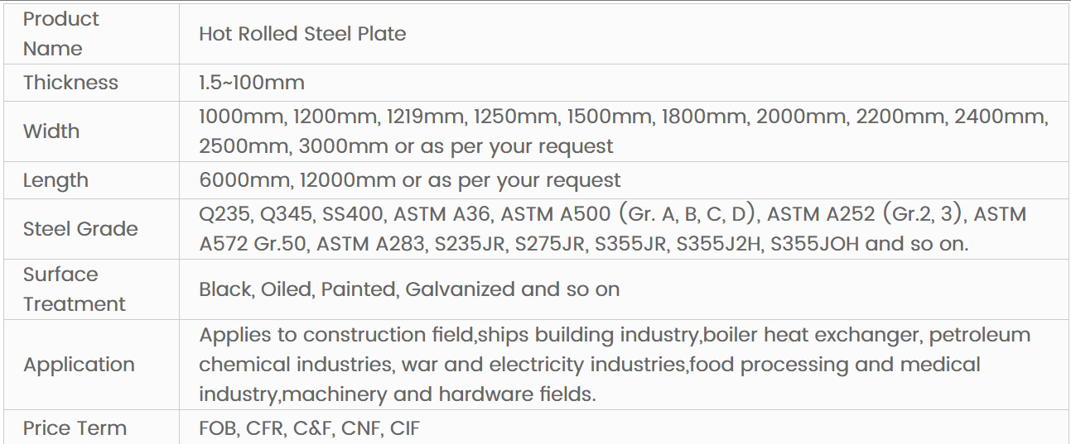The height and width of the screenshot is (444, 1071).
Task: Click the Application row label
Action: tap(79, 365)
